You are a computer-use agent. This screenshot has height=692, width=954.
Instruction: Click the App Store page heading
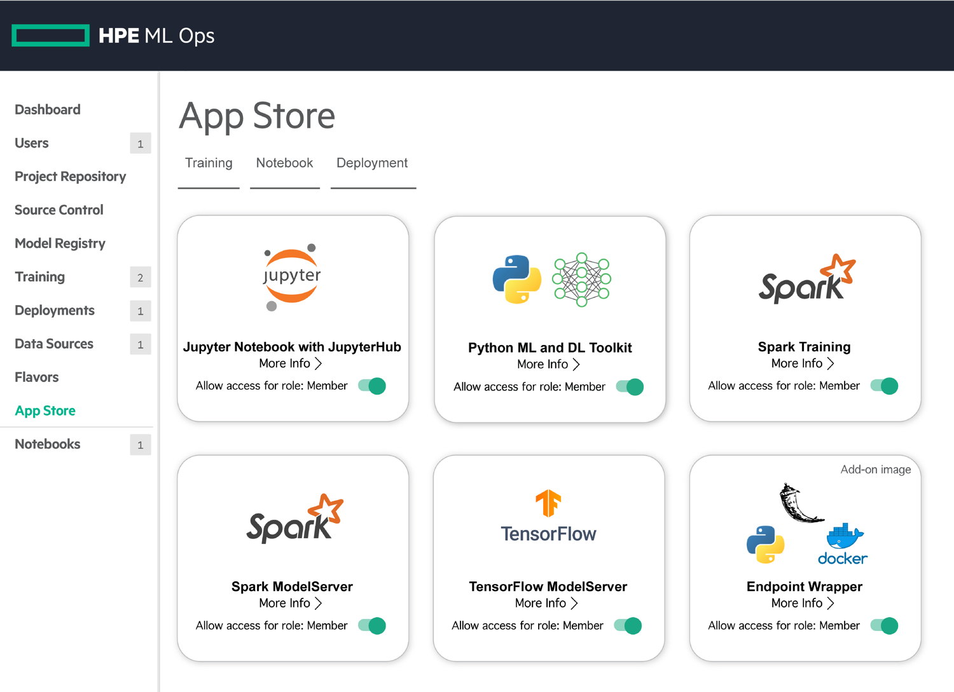click(257, 116)
